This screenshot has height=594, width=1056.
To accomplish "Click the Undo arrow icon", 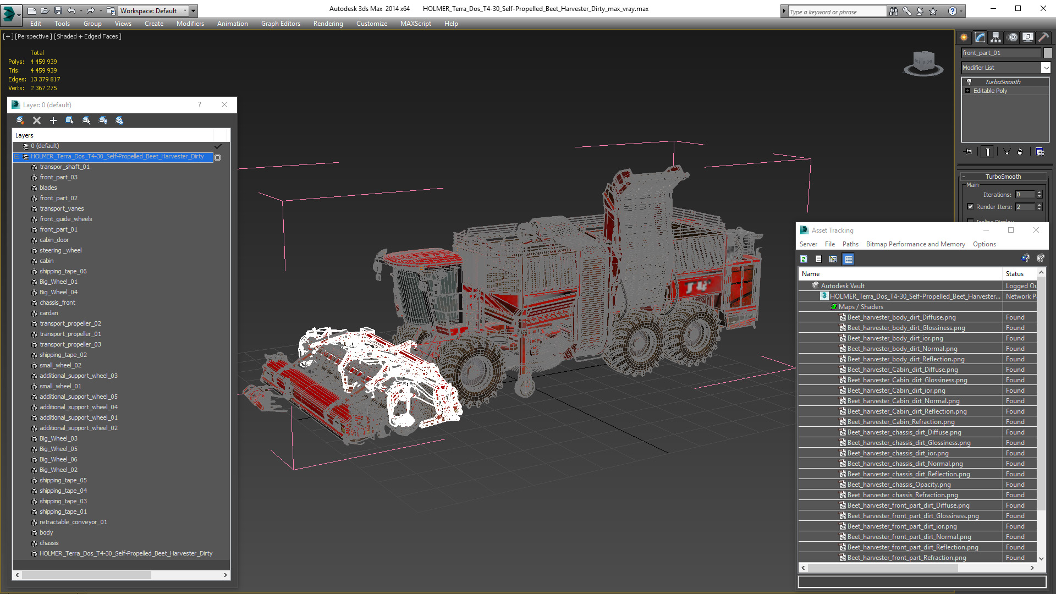I will pos(71,10).
